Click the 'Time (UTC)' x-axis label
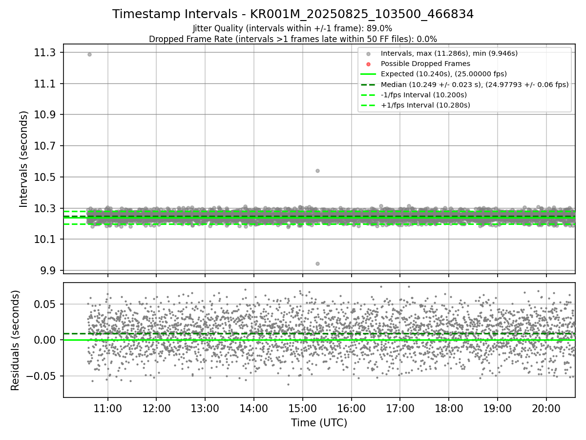Viewport: 586px width, 440px height. (x=319, y=423)
